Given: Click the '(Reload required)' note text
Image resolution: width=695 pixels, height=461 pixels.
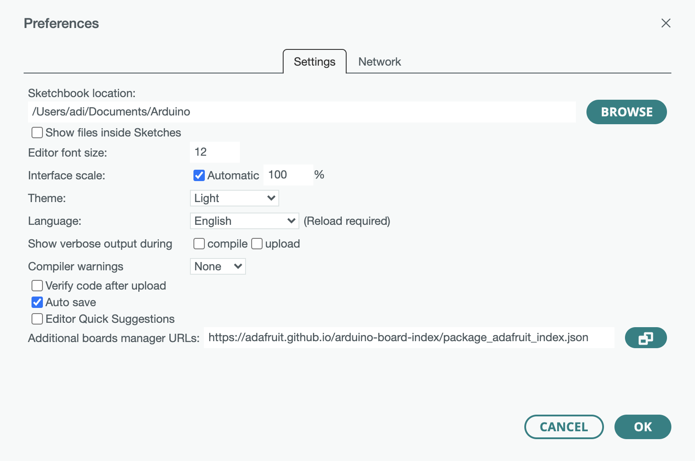Looking at the screenshot, I should 347,221.
